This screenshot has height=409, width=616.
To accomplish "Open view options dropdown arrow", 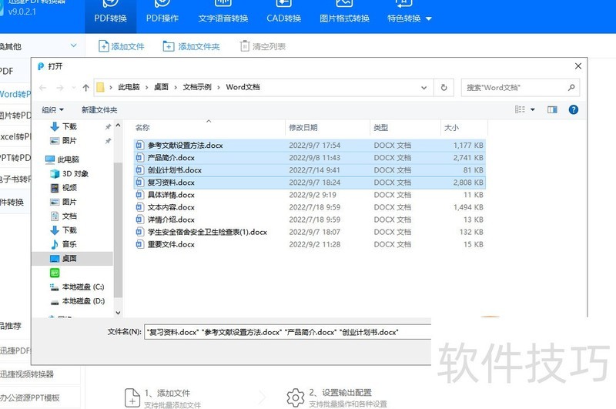I will click(x=533, y=109).
